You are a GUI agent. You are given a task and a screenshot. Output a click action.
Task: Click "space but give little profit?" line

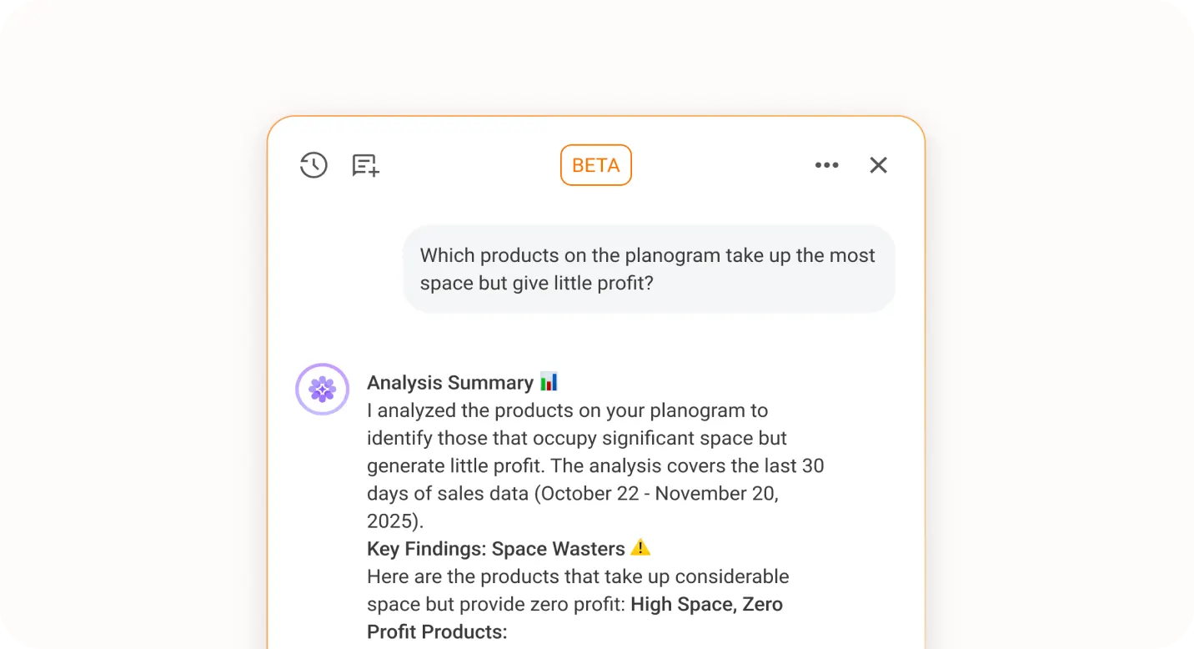click(x=536, y=283)
